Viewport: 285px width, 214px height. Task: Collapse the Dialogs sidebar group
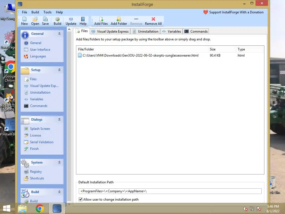[x=60, y=119]
